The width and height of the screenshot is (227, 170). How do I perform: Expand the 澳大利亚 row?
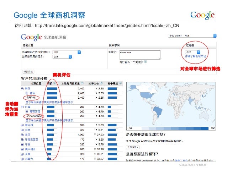(22, 149)
